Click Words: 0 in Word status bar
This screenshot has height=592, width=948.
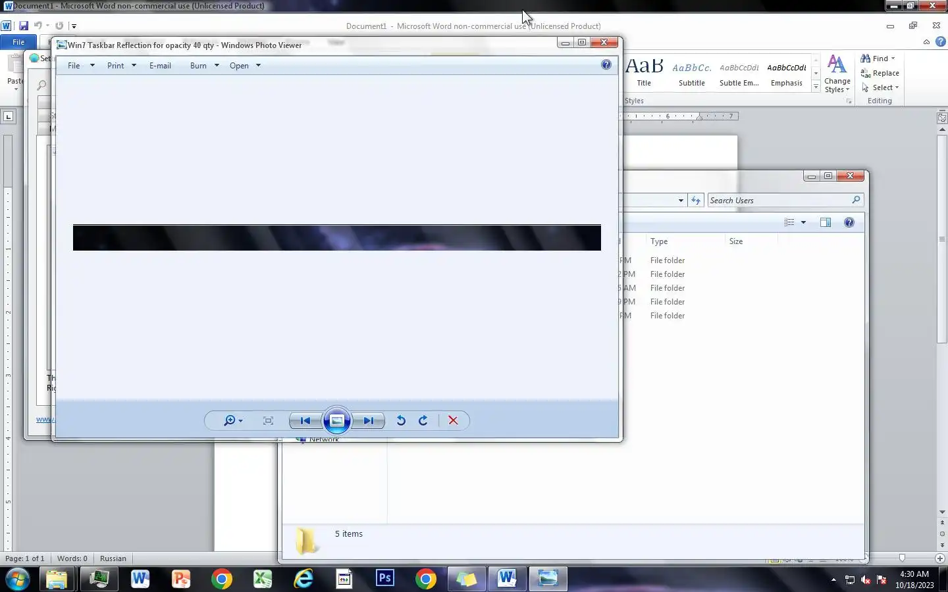coord(72,558)
